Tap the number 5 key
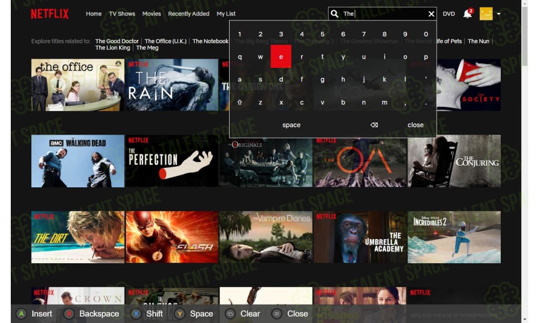This screenshot has height=323, width=539. pos(322,34)
